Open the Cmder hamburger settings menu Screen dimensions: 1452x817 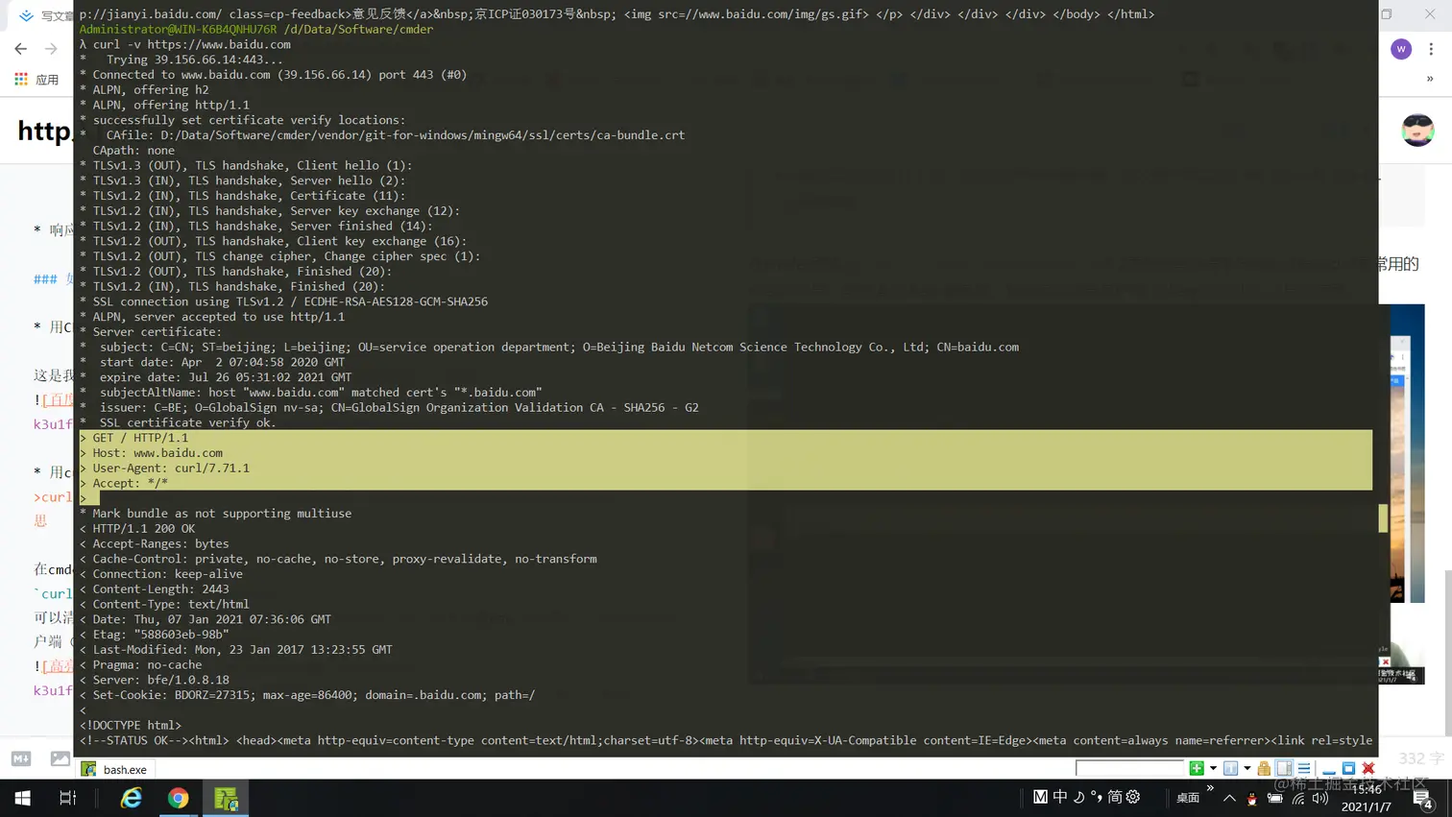pos(1304,768)
